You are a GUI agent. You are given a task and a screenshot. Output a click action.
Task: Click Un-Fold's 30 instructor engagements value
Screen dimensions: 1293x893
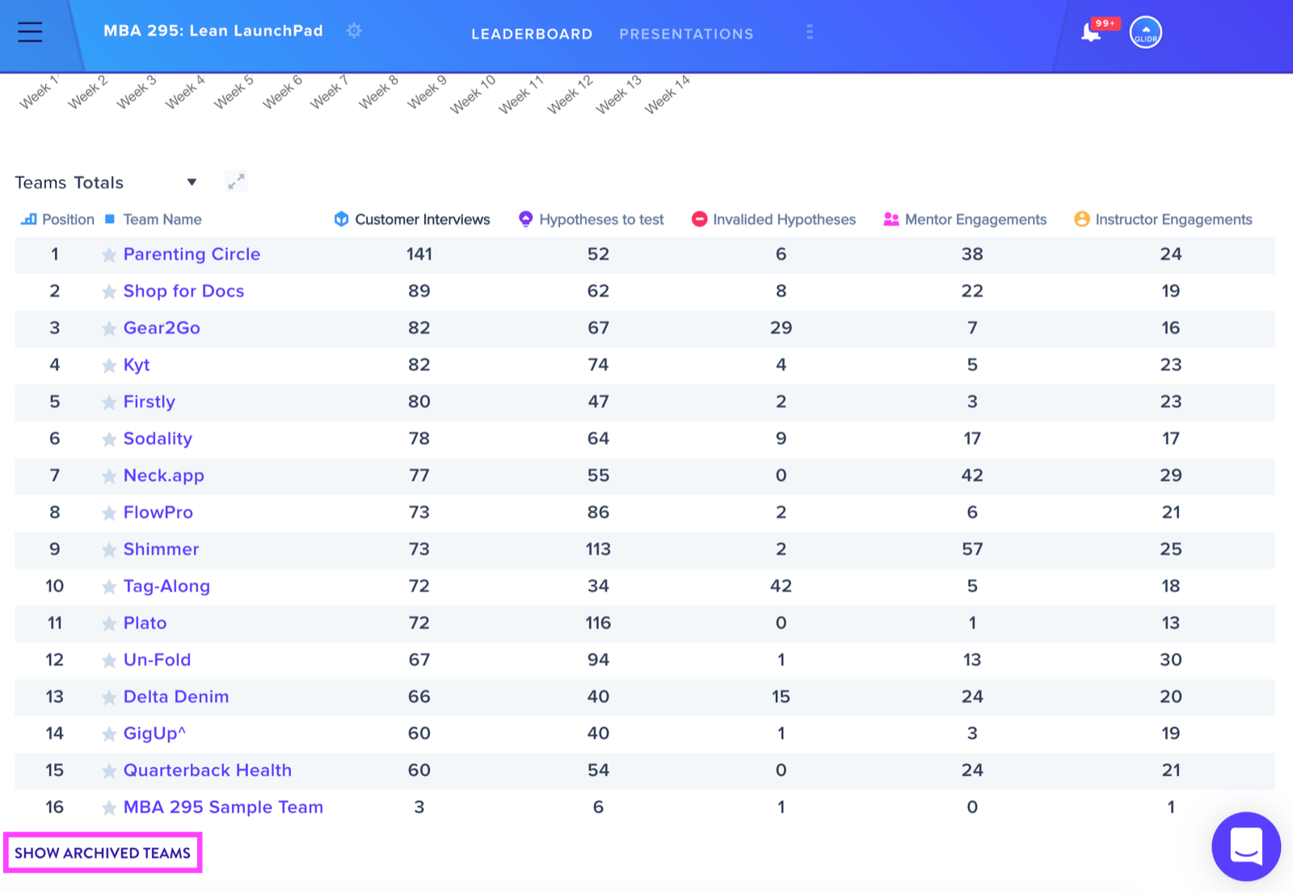pos(1171,659)
